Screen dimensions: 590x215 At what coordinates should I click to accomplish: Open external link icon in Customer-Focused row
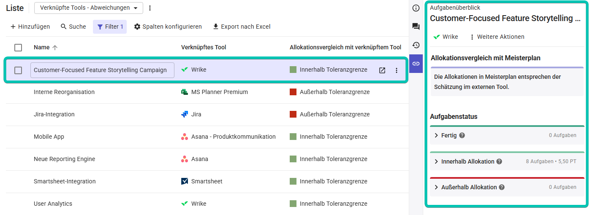point(382,70)
